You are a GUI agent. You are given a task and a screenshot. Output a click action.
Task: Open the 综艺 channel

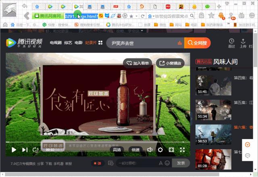coord(68,43)
